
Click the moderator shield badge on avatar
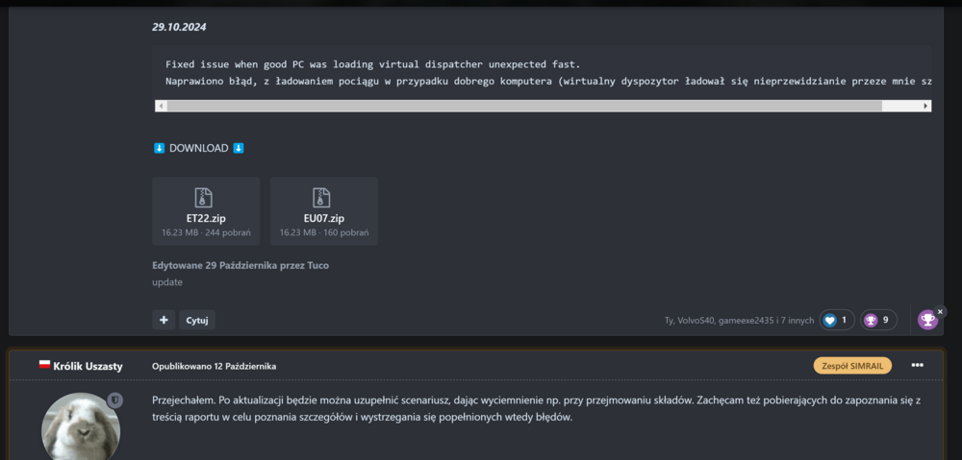[114, 399]
